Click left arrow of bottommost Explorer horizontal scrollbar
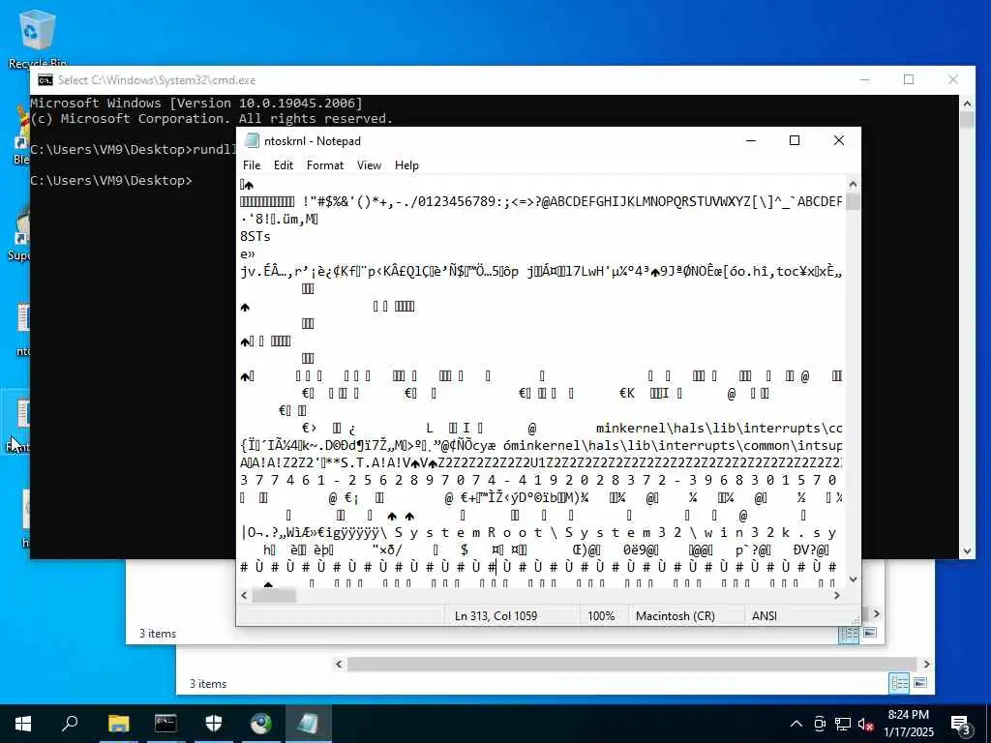 tap(339, 664)
